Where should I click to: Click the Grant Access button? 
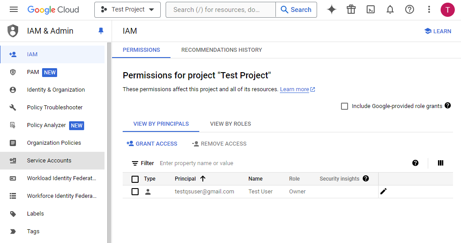coord(152,144)
